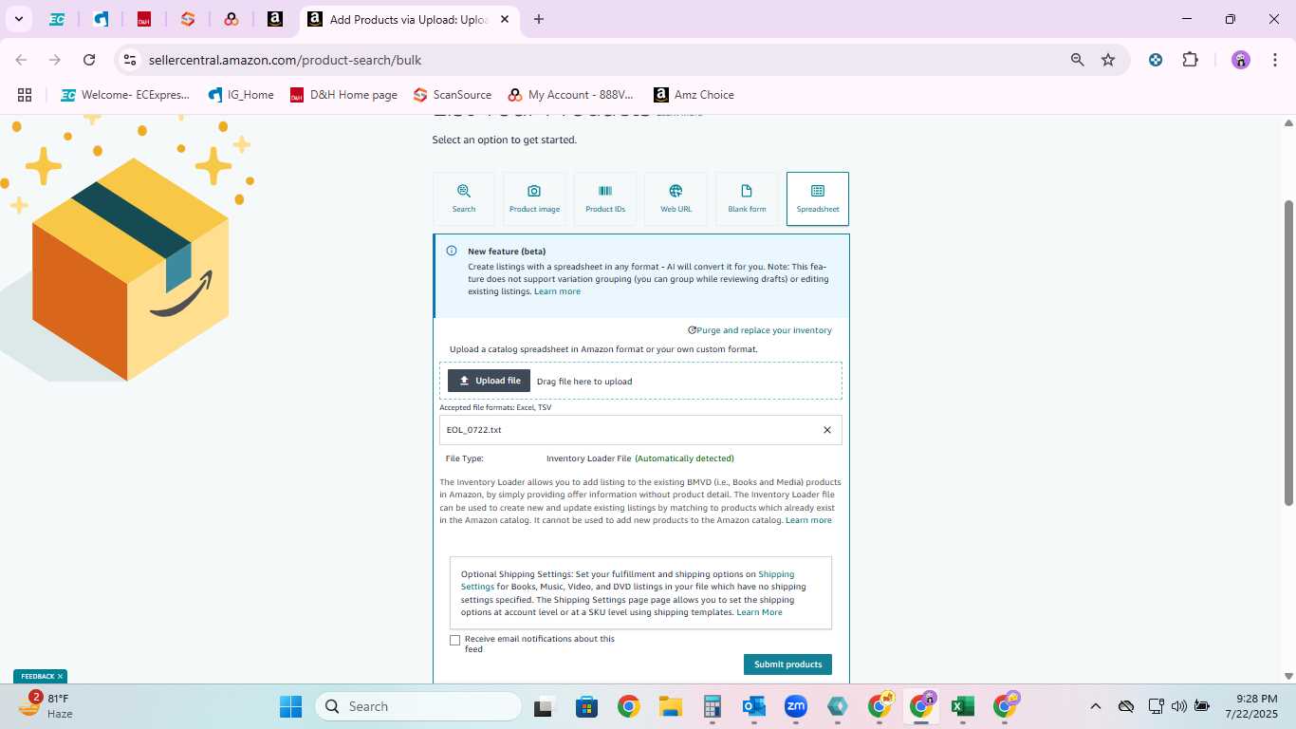Choose the Product image option
Image resolution: width=1296 pixels, height=729 pixels.
(x=534, y=198)
